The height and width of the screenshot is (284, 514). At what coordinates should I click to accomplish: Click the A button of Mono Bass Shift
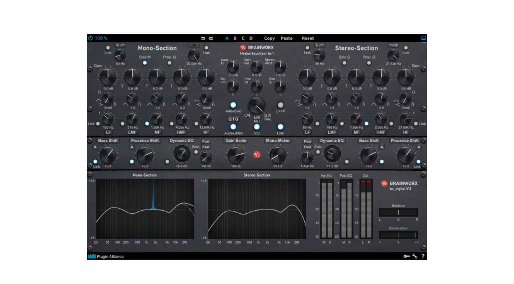(95, 147)
